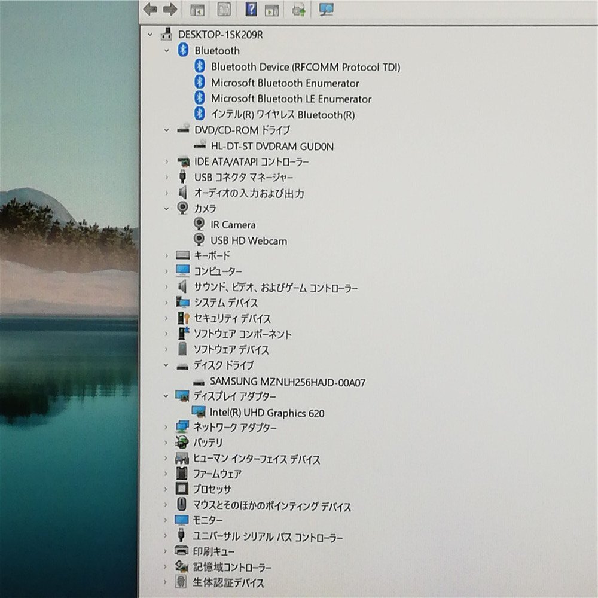Select Microsoft Bluetooth LE Enumerator
Image resolution: width=598 pixels, height=598 pixels.
[291, 99]
